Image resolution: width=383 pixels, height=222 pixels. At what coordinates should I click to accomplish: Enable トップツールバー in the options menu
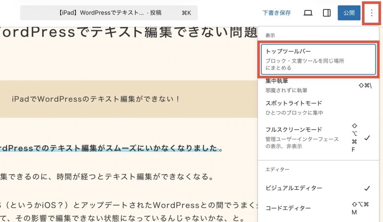(318, 59)
